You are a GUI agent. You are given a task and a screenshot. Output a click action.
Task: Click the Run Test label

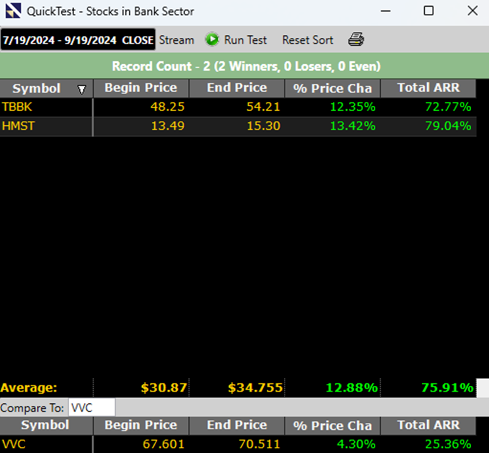(x=245, y=40)
